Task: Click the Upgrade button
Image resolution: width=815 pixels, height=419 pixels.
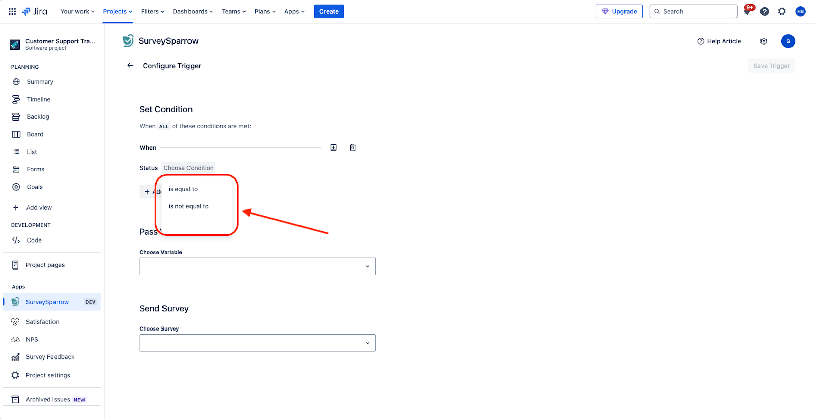Action: 619,11
